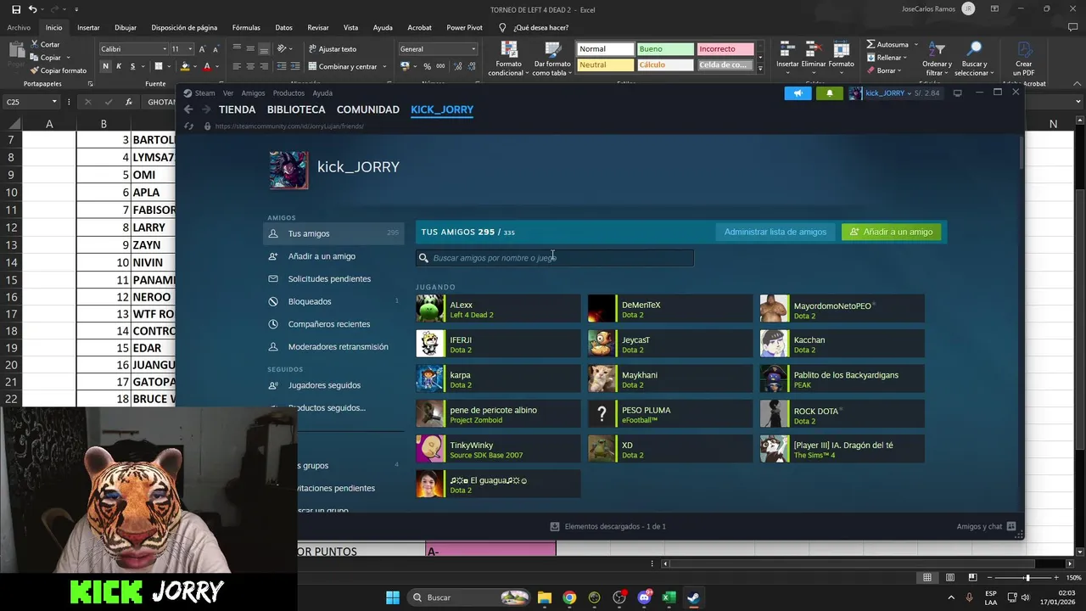This screenshot has width=1086, height=611.
Task: Open friend PESO PLUMA question-mark avatar
Action: 602,414
